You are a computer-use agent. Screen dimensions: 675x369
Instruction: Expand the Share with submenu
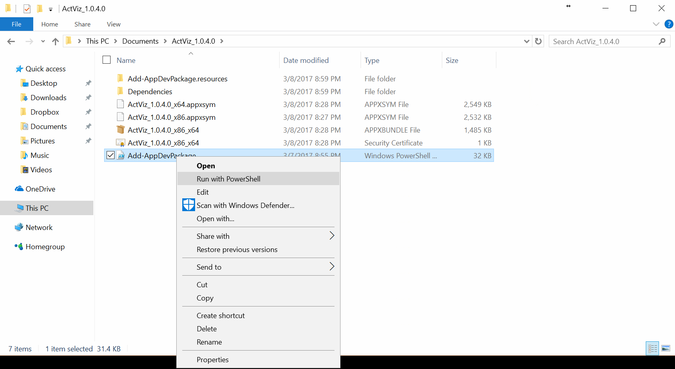[258, 236]
